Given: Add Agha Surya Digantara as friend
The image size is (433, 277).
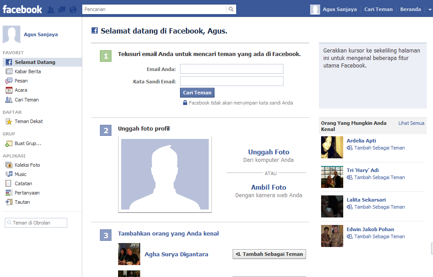Looking at the screenshot, I should click(x=269, y=254).
